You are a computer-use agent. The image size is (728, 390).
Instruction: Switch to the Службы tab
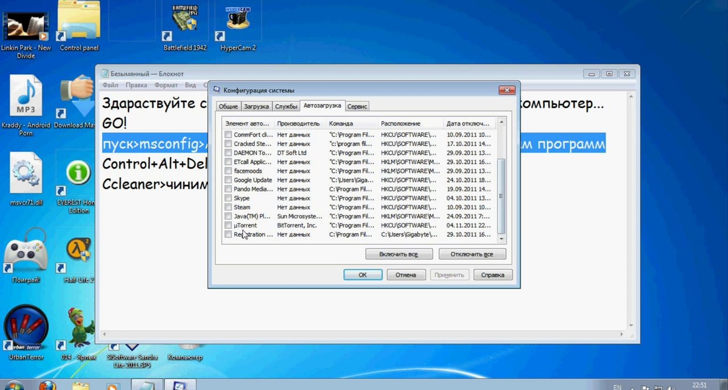coord(286,106)
